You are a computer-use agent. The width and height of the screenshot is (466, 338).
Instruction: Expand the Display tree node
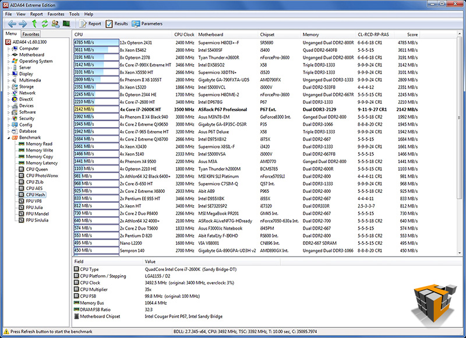pos(9,74)
